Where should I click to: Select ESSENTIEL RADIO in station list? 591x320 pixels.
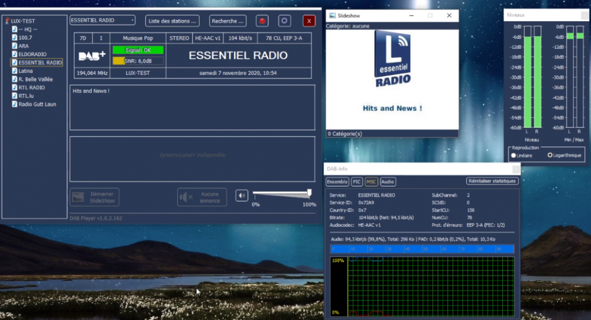40,63
